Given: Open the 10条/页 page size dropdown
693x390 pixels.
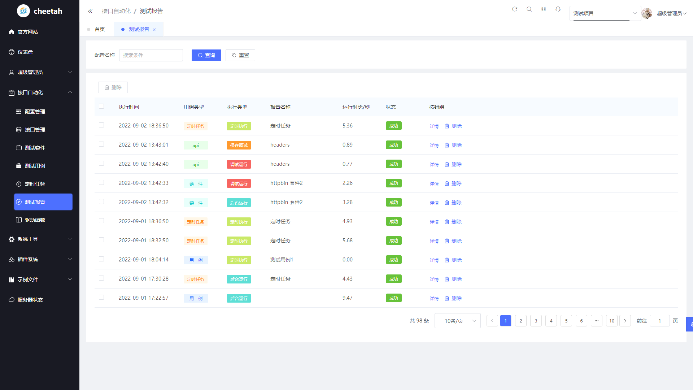Looking at the screenshot, I should point(457,321).
